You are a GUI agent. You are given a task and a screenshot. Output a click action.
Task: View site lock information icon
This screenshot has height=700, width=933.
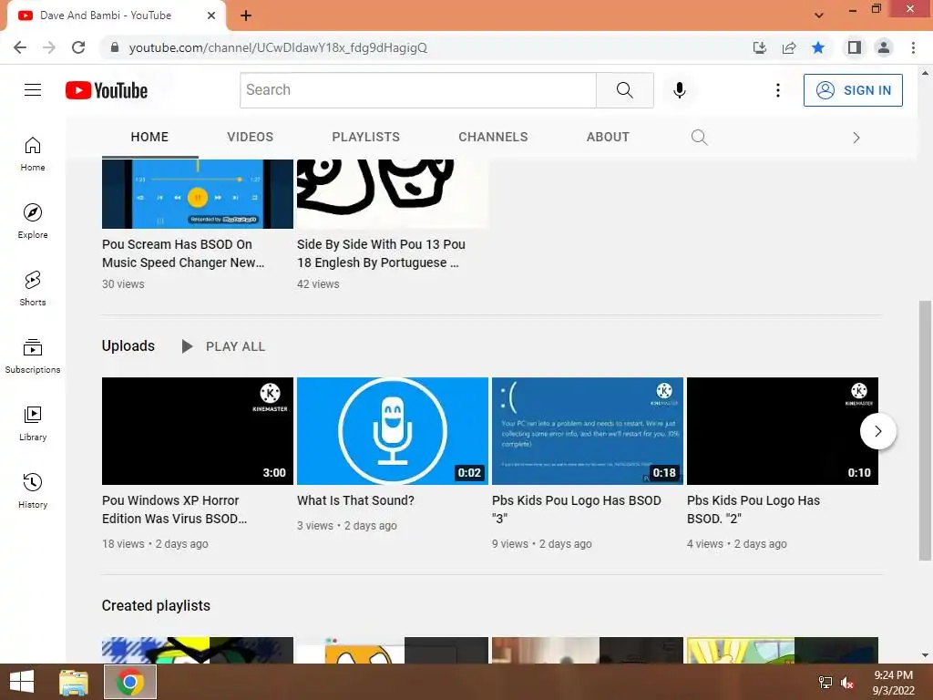click(x=115, y=47)
